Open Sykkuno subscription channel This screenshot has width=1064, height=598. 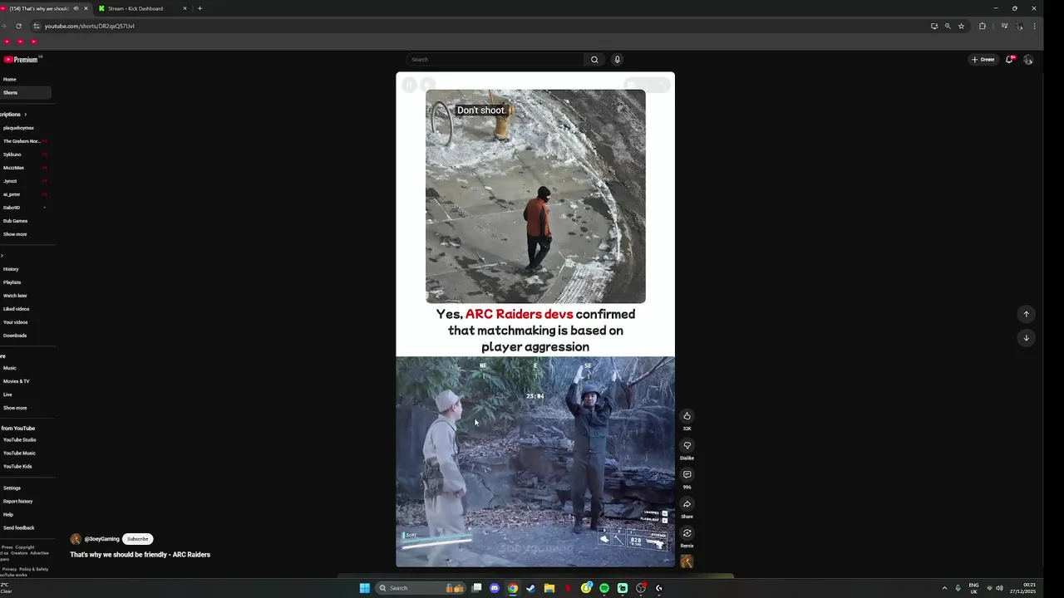[x=12, y=154]
